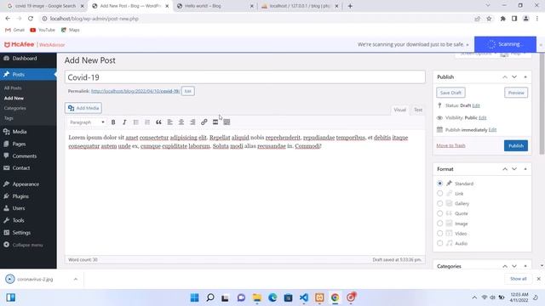Screen dimensions: 545x306
Task: Switch to localhost phpMyAdmin browser tab
Action: point(300,6)
